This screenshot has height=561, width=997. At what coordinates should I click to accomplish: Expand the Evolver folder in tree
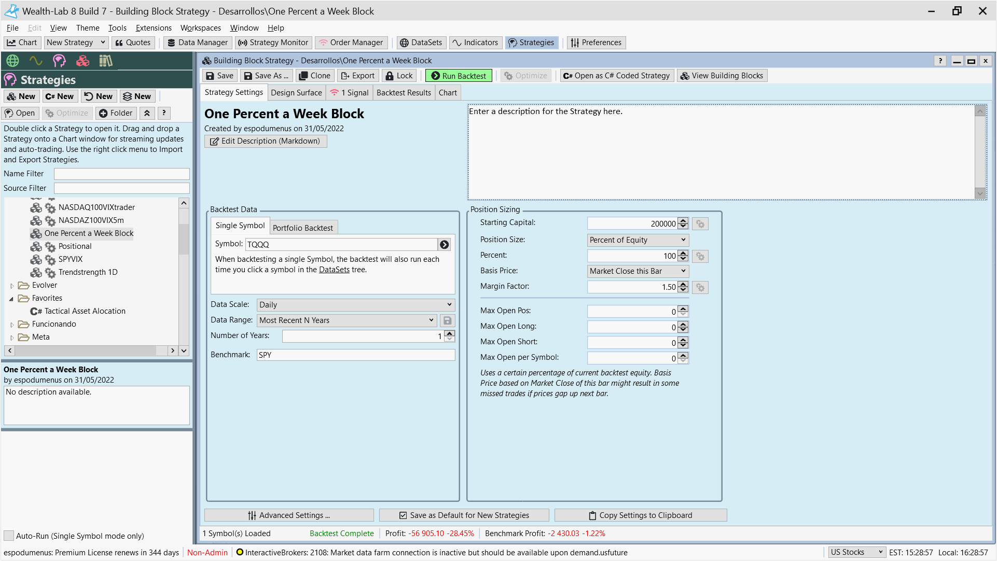point(12,286)
